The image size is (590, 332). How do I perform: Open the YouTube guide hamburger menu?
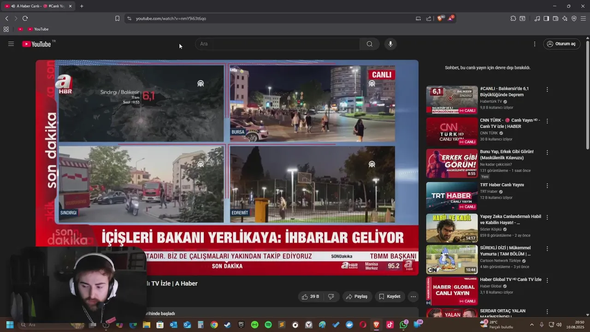pos(11,44)
